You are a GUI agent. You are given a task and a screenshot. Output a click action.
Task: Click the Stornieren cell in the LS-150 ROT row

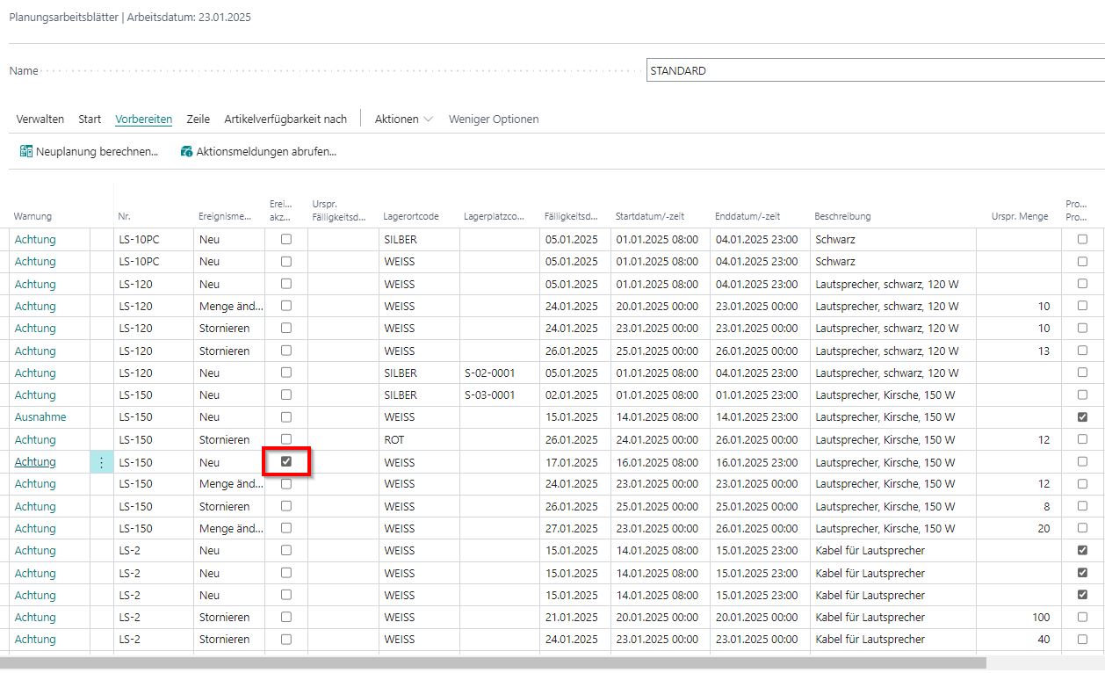(228, 439)
